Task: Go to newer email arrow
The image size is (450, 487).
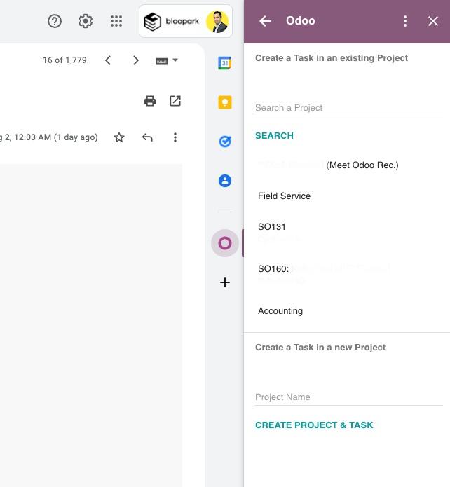Action: pyautogui.click(x=108, y=60)
